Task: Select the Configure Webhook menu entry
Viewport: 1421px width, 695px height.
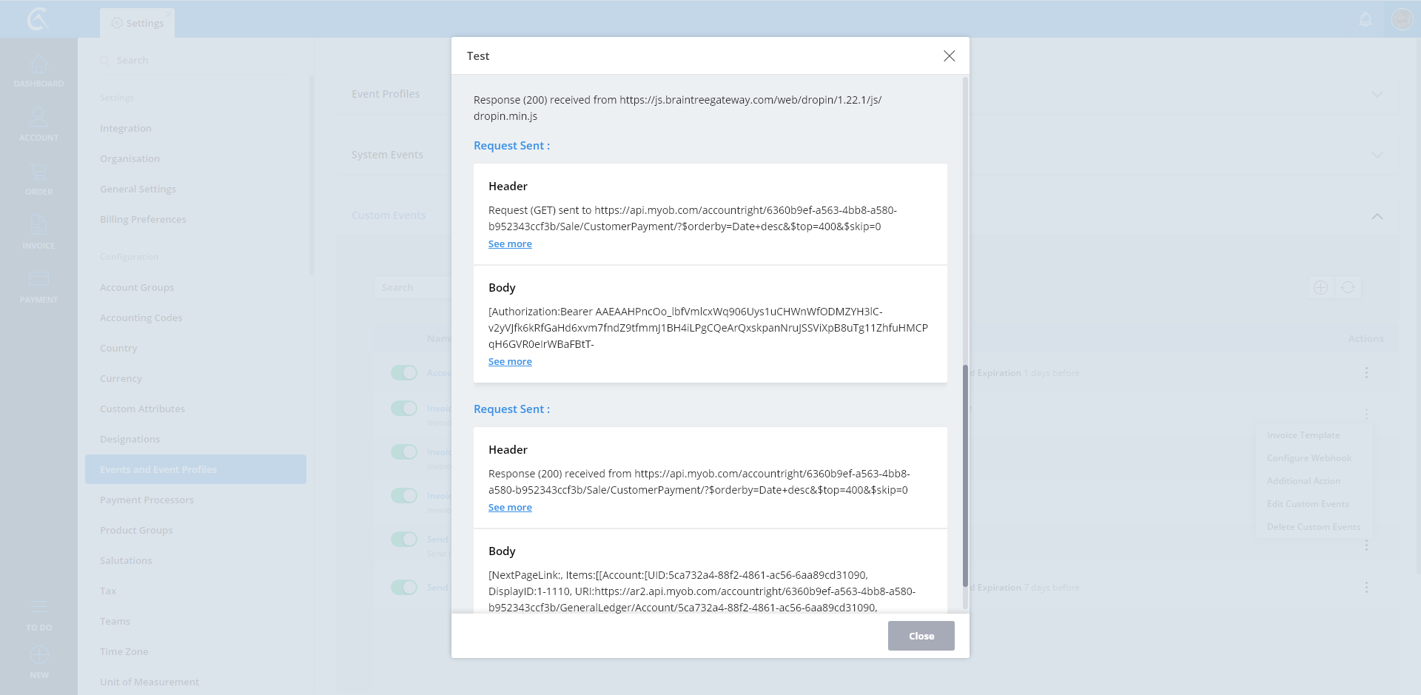Action: (1309, 458)
